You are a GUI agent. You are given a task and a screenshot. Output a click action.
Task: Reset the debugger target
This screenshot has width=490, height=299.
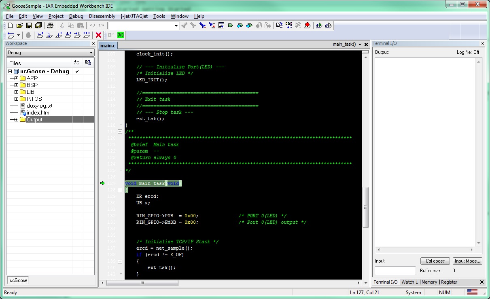(11, 35)
